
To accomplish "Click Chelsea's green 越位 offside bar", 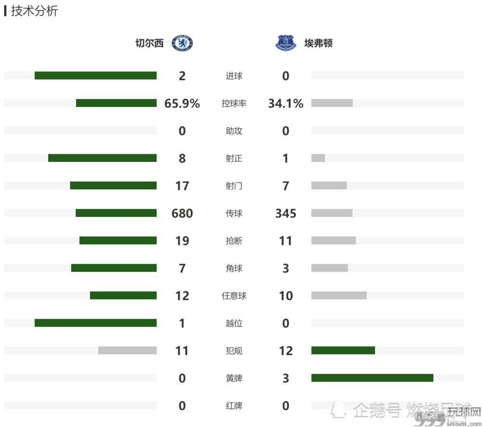I will point(95,323).
